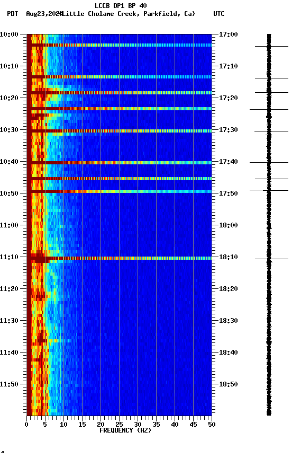Click the 18:20 UTC time label
Viewport: 292px width, 458px height.
(x=228, y=289)
